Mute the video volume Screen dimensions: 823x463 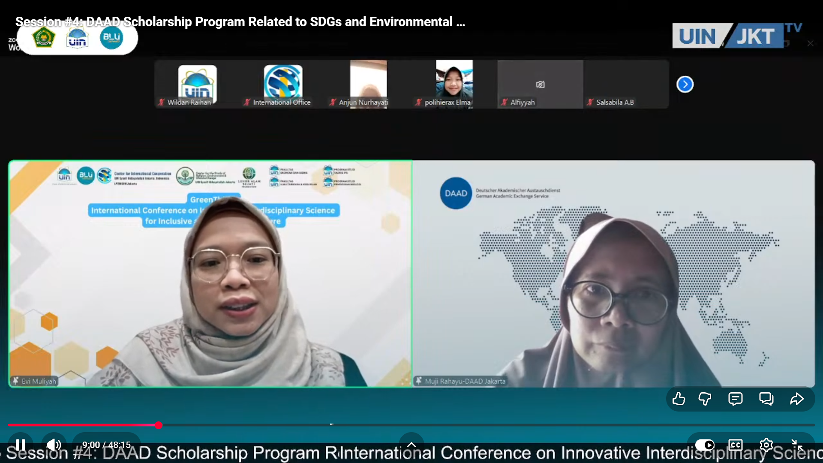coord(54,445)
